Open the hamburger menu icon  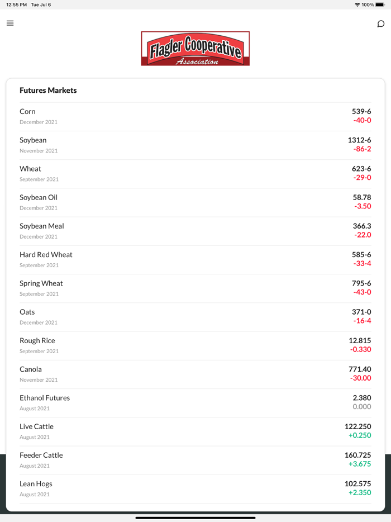click(x=10, y=23)
